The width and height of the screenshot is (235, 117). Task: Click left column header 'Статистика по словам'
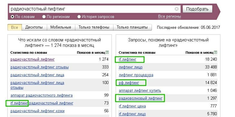(x=29, y=52)
